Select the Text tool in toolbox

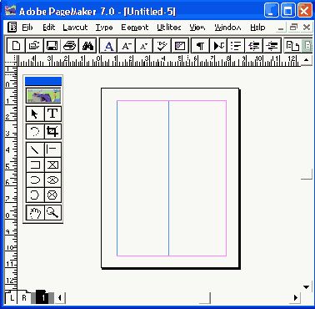click(52, 114)
